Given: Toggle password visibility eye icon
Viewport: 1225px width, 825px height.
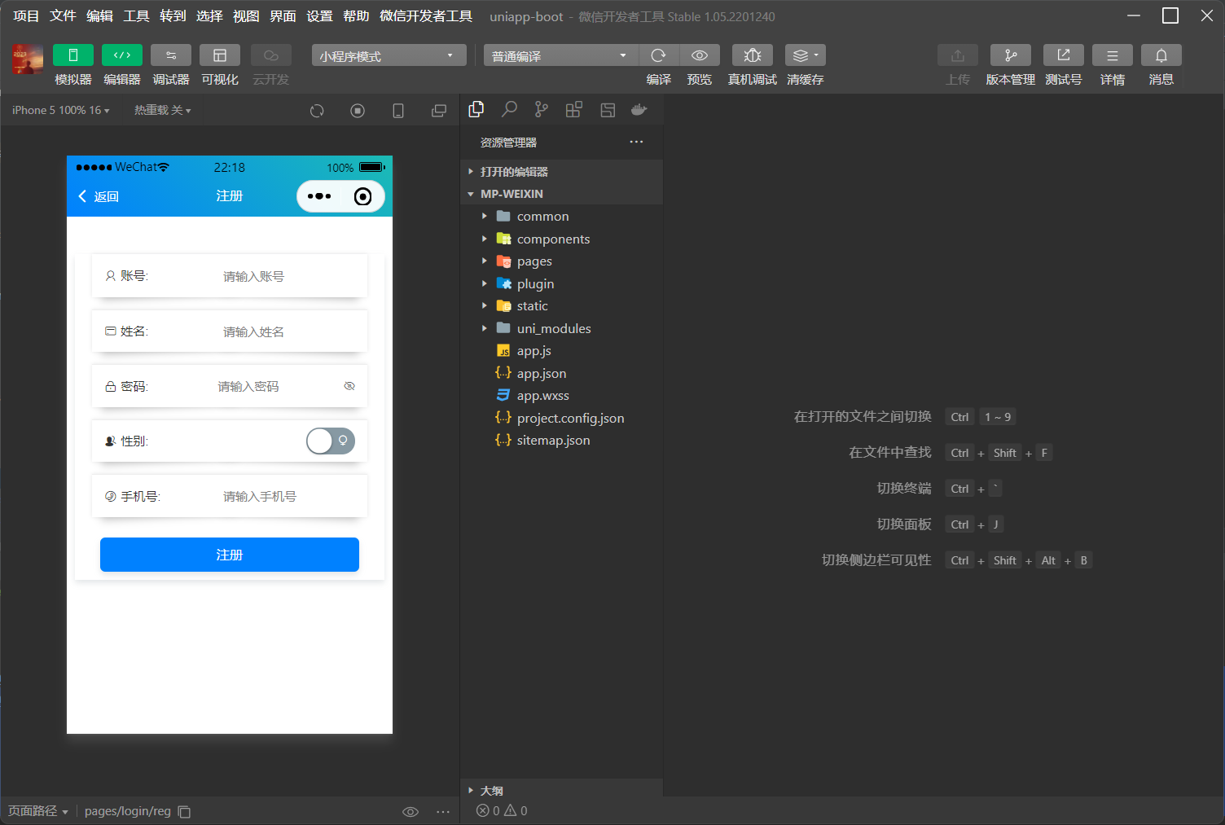Looking at the screenshot, I should (x=349, y=386).
